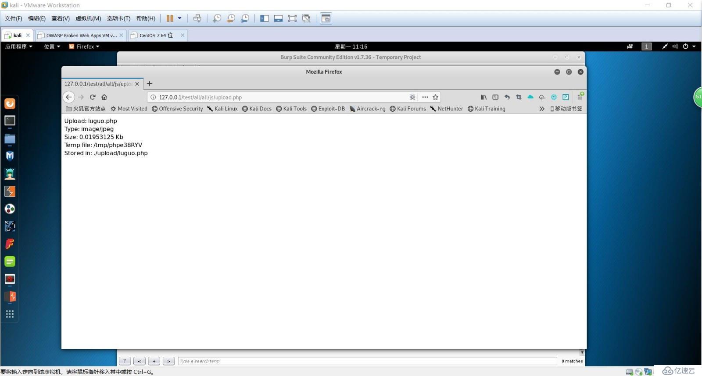702x376 pixels.
Task: Click the blue P proxy extension icon
Action: pos(566,97)
